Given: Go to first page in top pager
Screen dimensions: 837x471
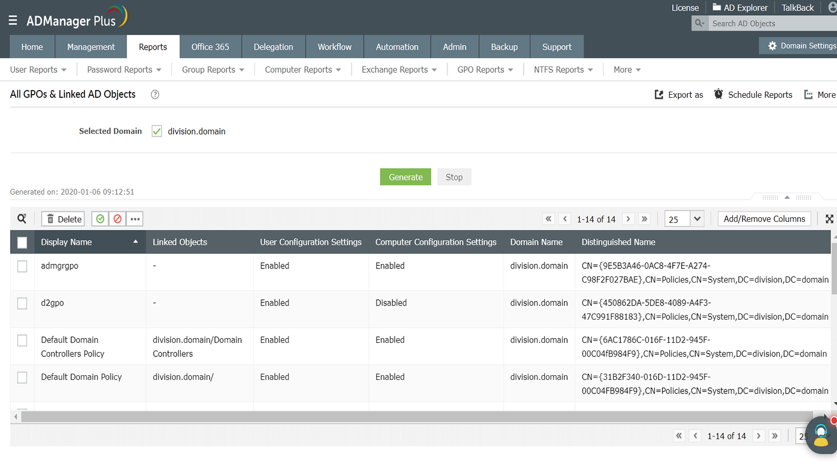Looking at the screenshot, I should tap(548, 219).
